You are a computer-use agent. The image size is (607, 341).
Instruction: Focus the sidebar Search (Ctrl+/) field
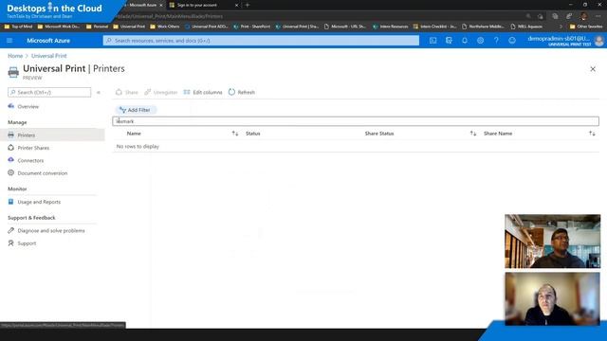(49, 93)
